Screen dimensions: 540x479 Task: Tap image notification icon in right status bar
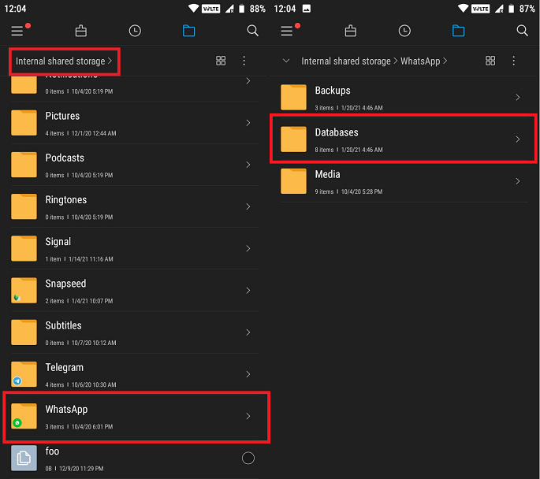coord(307,9)
